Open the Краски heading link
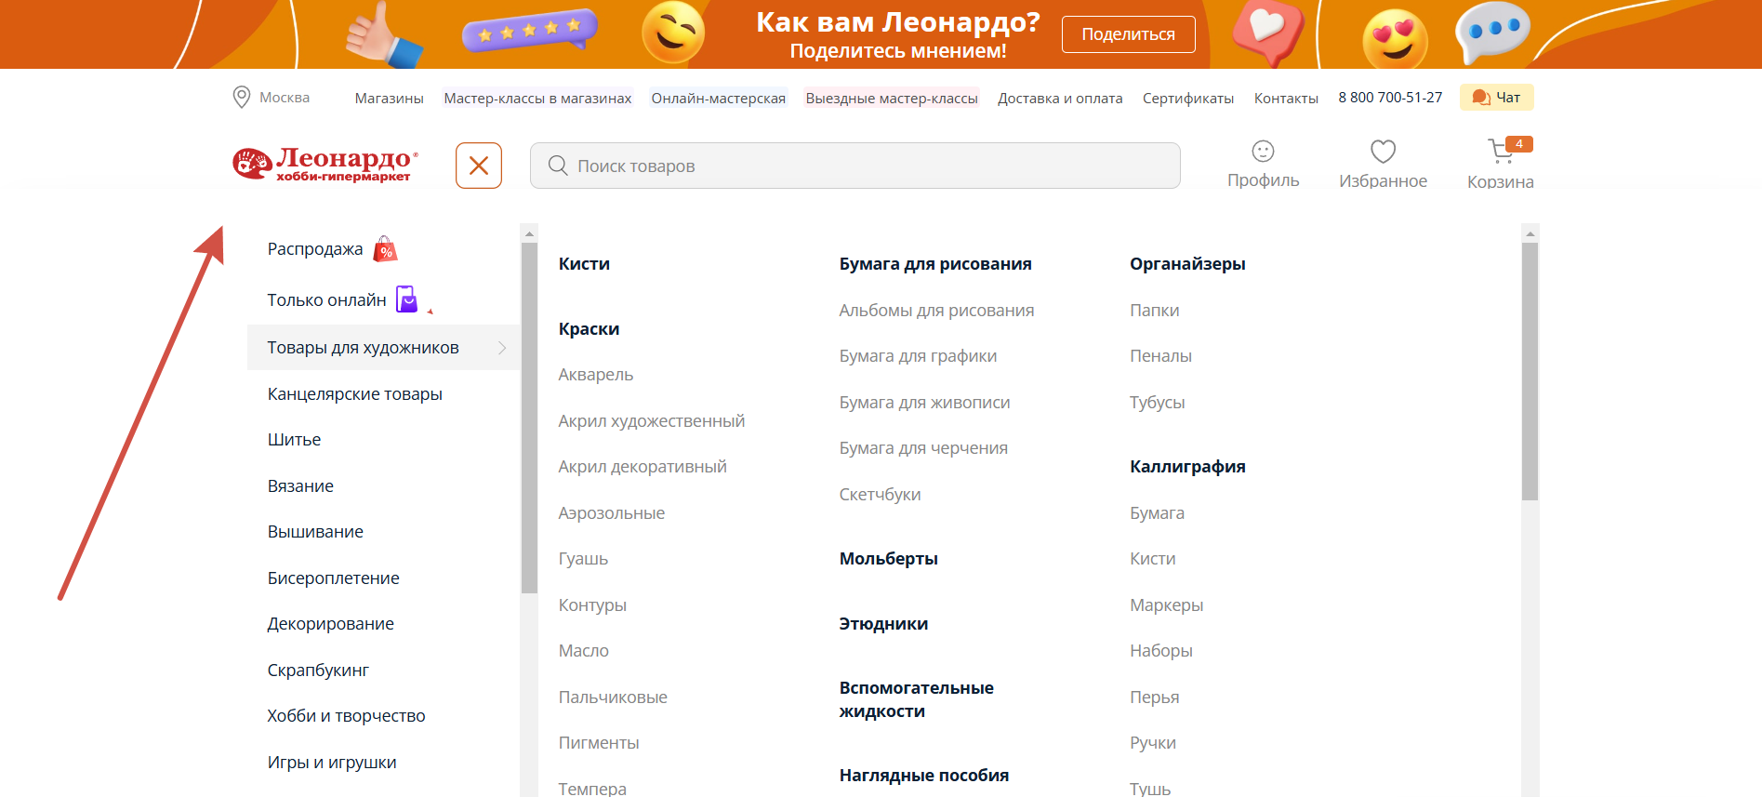This screenshot has width=1762, height=797. tap(589, 329)
